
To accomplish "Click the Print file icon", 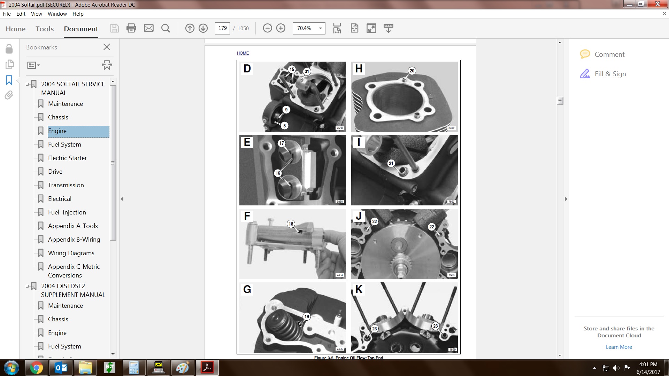I will click(x=131, y=28).
